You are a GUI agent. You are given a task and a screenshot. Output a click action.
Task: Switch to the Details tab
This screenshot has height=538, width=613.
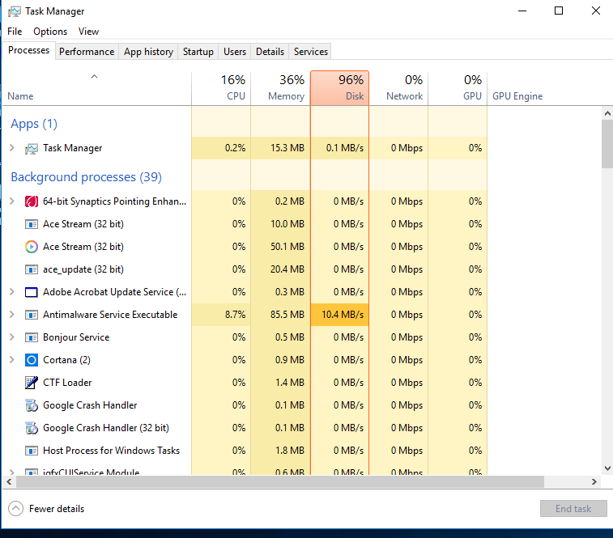[x=270, y=52]
